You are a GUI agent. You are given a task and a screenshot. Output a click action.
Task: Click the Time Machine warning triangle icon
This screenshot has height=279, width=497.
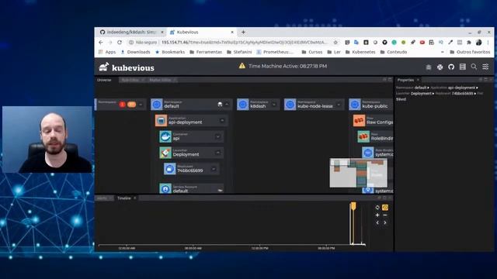coord(242,66)
